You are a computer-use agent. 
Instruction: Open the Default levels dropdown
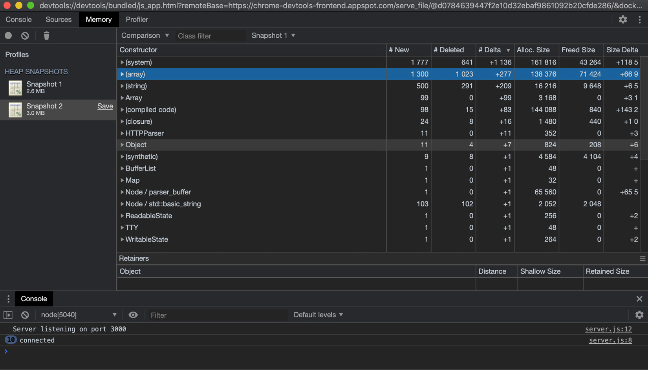pos(317,315)
